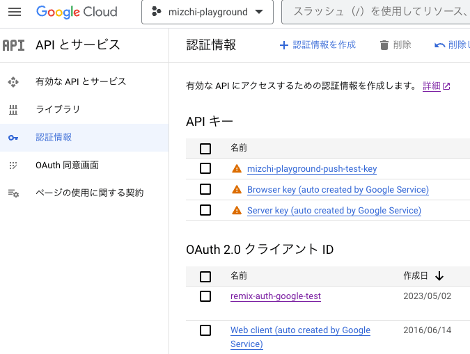Screen dimensions: 470x354
Task: Click the project hexagon icon in project selector
Action: click(x=156, y=12)
